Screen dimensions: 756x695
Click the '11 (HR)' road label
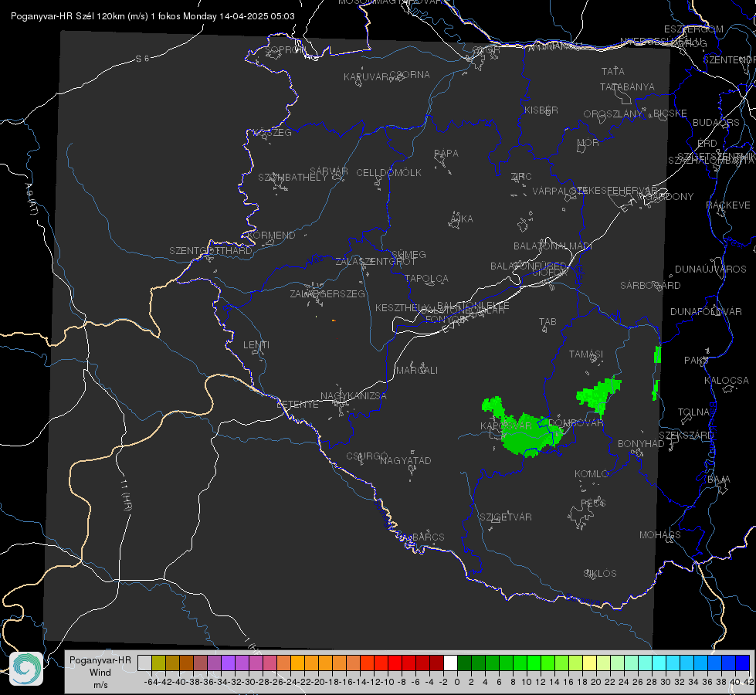[126, 495]
